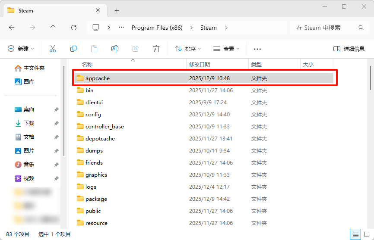Screen dimensions: 374x240
Task: Select the controller_base folder
Action: point(204,127)
